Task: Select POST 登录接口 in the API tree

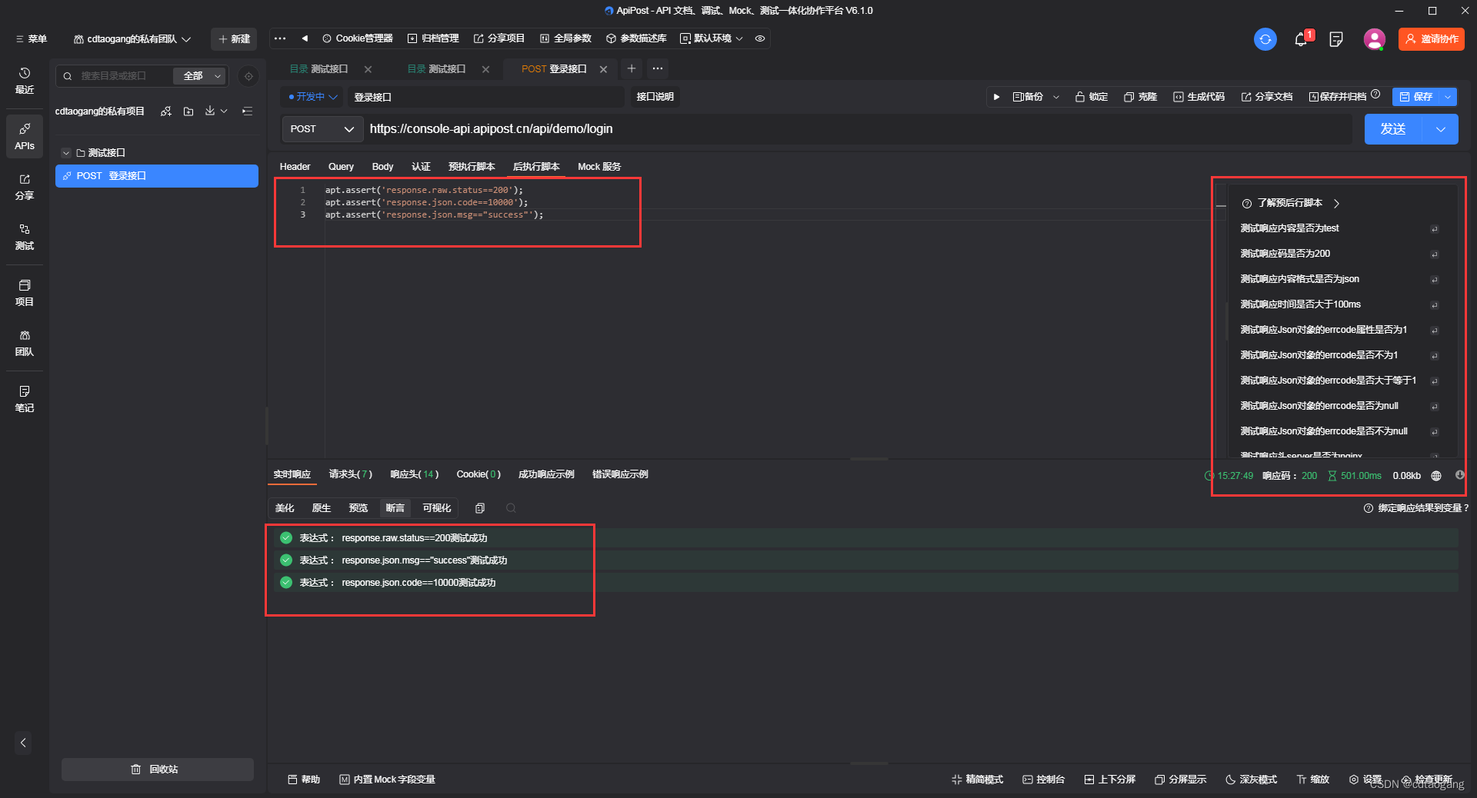Action: pos(157,176)
